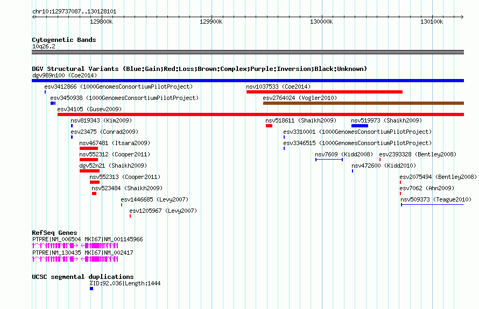Click the brown esv2764024 complex bar
Viewport: 479px width, 309px height.
point(363,103)
